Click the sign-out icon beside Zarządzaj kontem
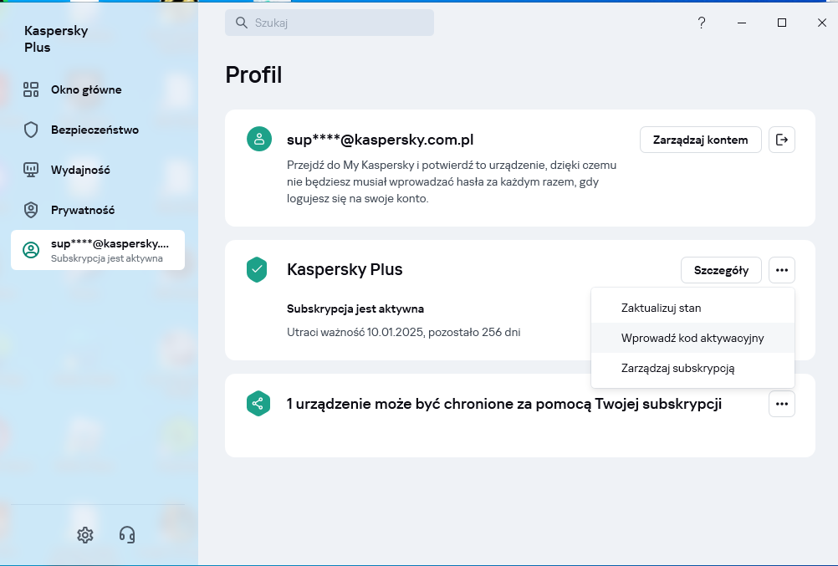838x566 pixels. tap(782, 140)
